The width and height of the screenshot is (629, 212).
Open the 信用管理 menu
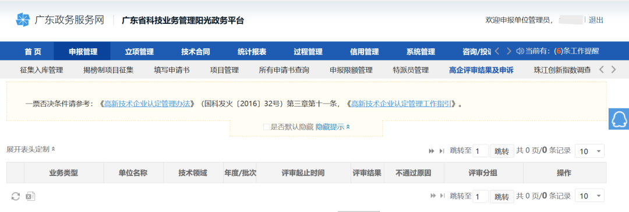click(x=364, y=51)
